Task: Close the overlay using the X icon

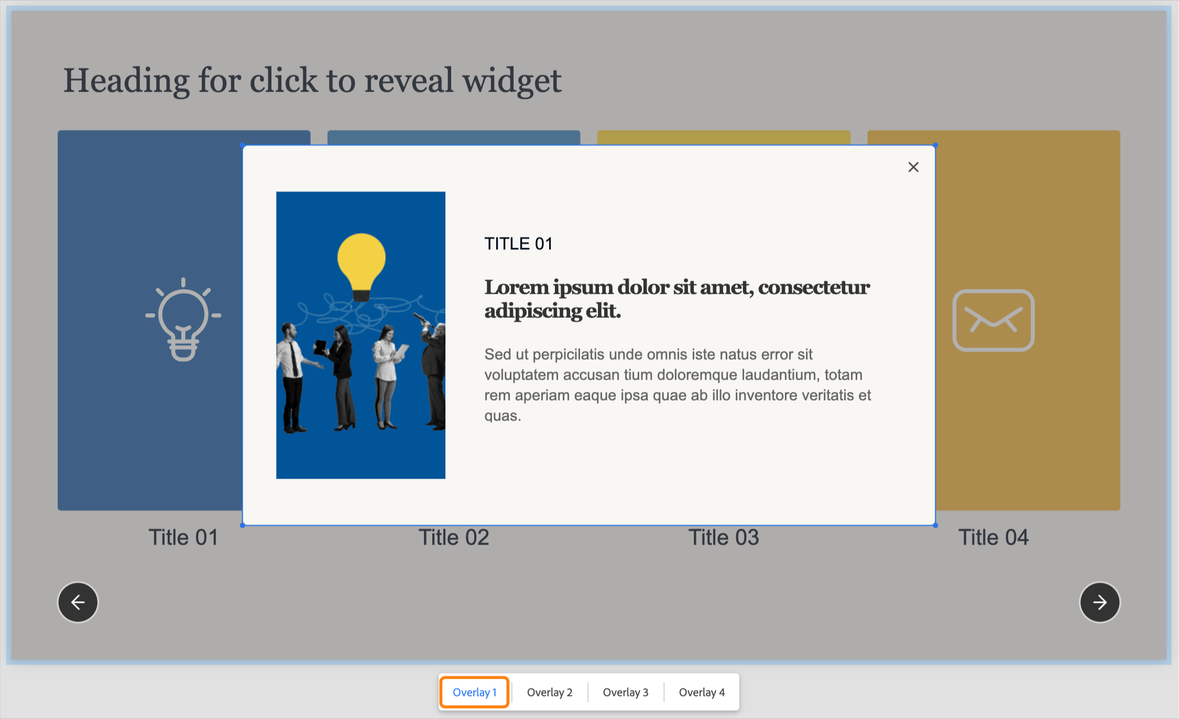Action: pos(913,167)
